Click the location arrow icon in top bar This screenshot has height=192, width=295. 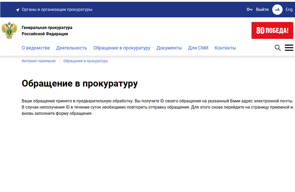18,10
